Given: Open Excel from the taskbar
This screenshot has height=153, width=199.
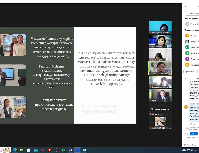Looking at the screenshot, I should (x=63, y=150).
